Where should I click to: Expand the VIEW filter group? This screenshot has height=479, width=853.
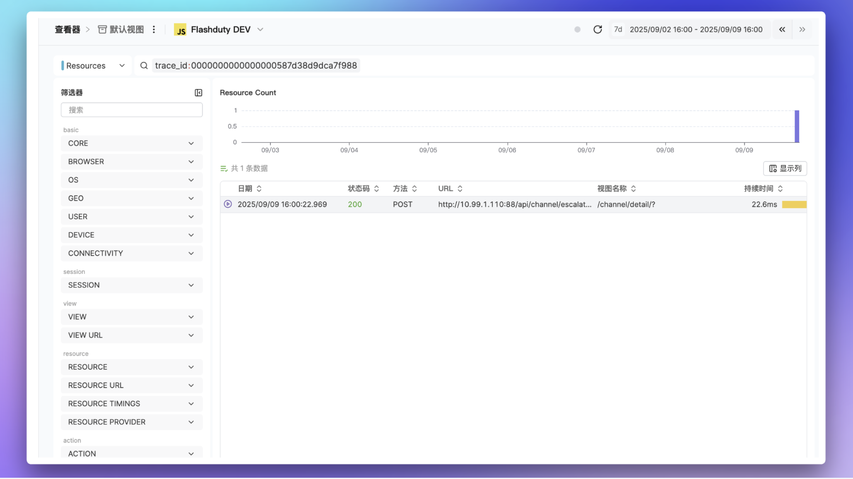point(132,317)
